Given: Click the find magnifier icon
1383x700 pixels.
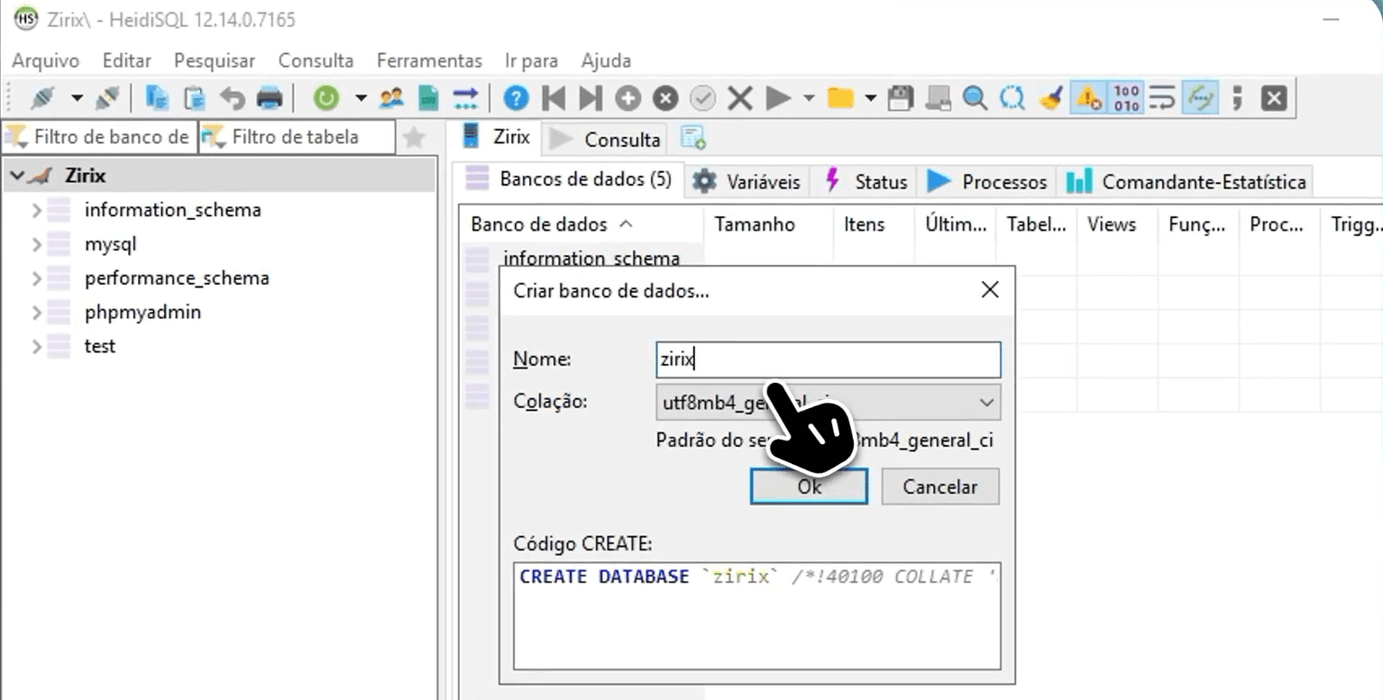Looking at the screenshot, I should click(975, 97).
